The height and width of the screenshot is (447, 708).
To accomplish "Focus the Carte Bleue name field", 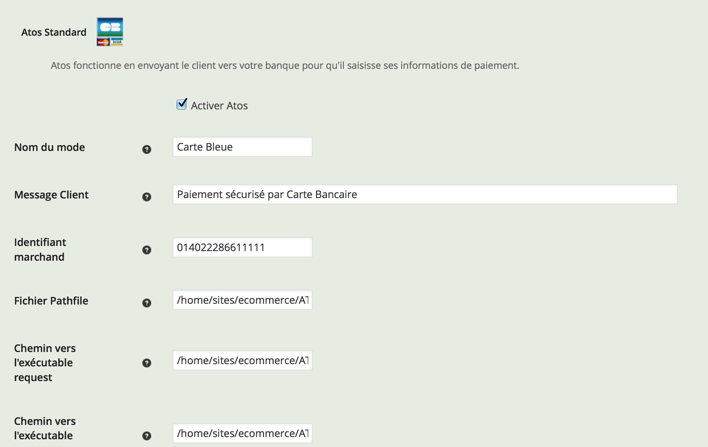I will (x=242, y=147).
